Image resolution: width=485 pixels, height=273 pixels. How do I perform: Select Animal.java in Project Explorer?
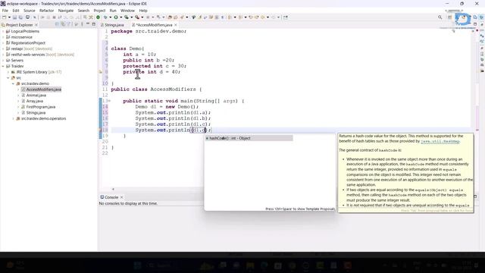coord(36,96)
